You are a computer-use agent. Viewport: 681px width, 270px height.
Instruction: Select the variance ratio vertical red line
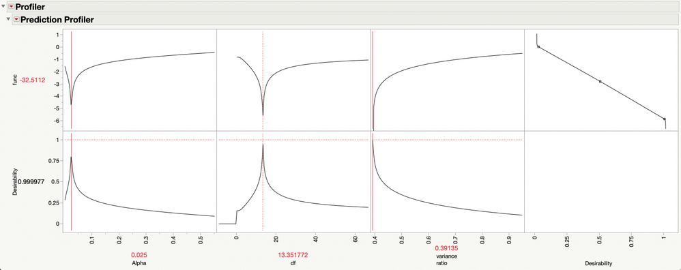pos(373,130)
